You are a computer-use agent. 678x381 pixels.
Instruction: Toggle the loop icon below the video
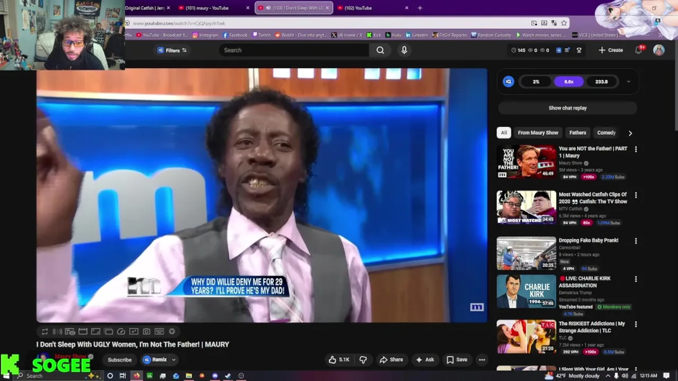click(44, 332)
